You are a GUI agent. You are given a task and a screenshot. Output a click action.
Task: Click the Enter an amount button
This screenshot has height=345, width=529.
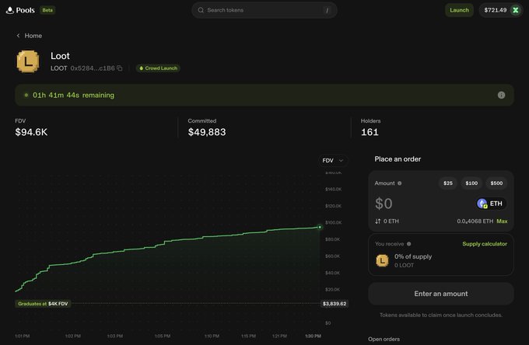click(x=441, y=294)
